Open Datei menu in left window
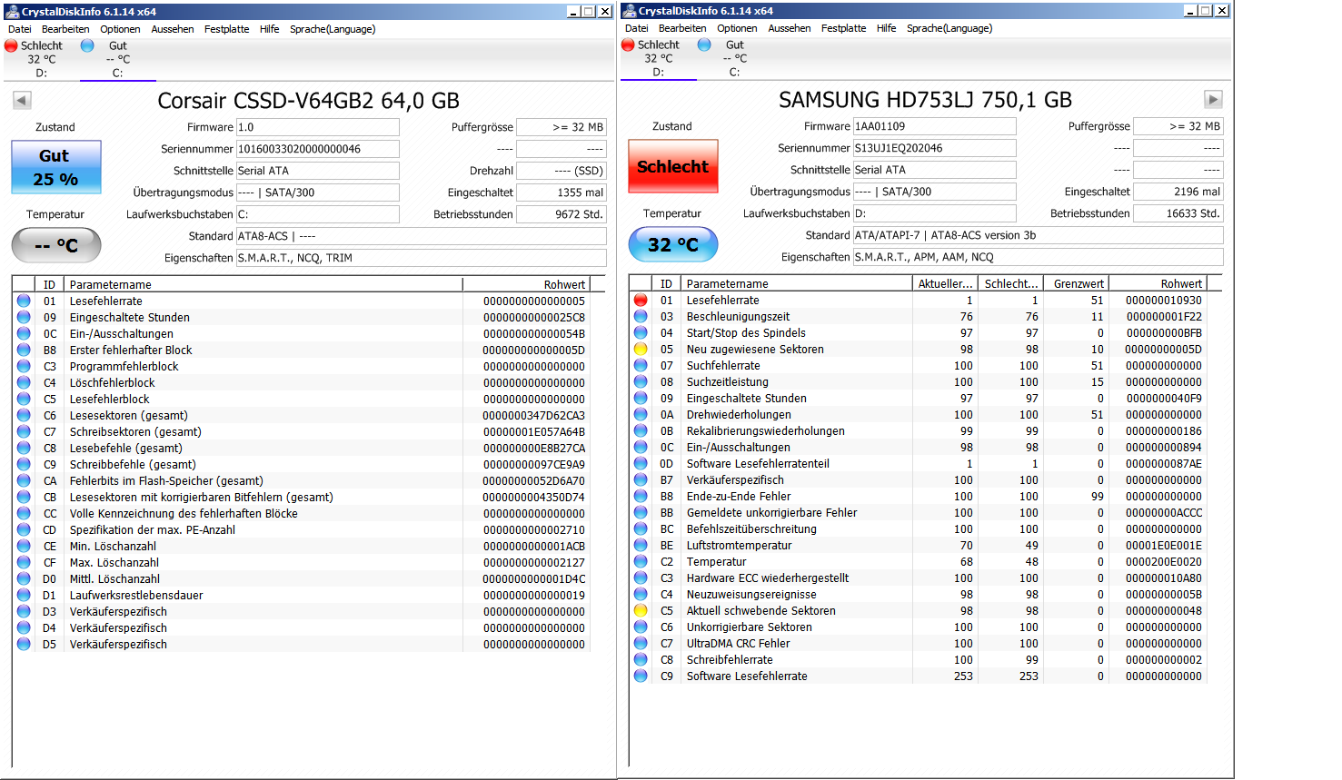 pyautogui.click(x=20, y=29)
